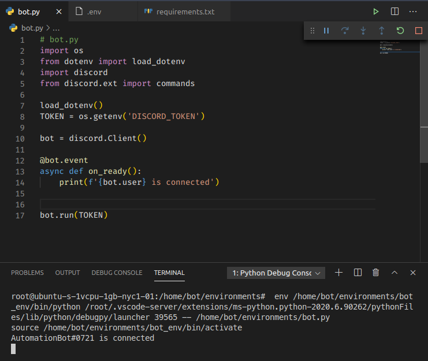Stop debugging with red square

click(x=418, y=31)
